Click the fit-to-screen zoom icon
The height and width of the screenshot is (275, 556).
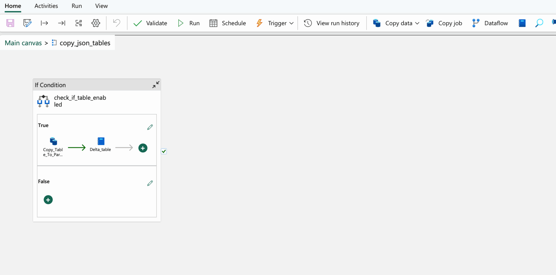coord(79,23)
